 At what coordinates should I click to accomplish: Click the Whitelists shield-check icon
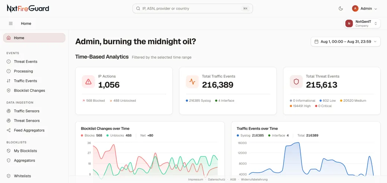[9, 176]
